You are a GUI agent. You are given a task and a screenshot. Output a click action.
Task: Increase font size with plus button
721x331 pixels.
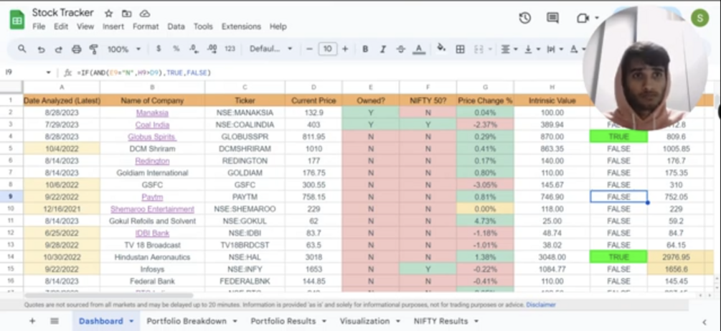tap(345, 49)
